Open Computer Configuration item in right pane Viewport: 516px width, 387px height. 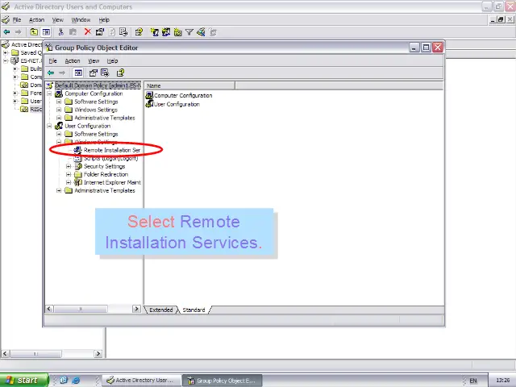(183, 95)
